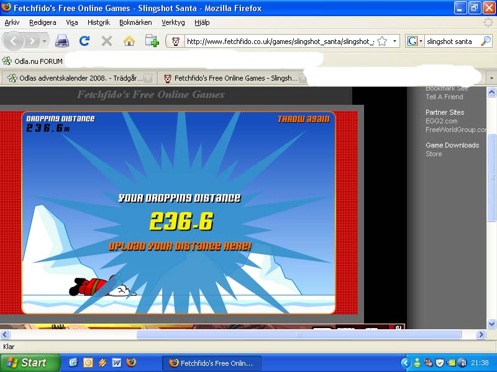Click the print icon in the toolbar
The image size is (497, 372).
click(x=62, y=41)
